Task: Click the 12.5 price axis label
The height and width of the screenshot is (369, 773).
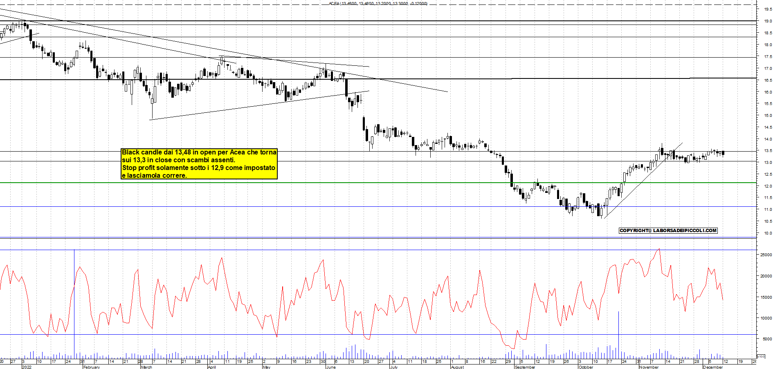Action: click(x=768, y=174)
